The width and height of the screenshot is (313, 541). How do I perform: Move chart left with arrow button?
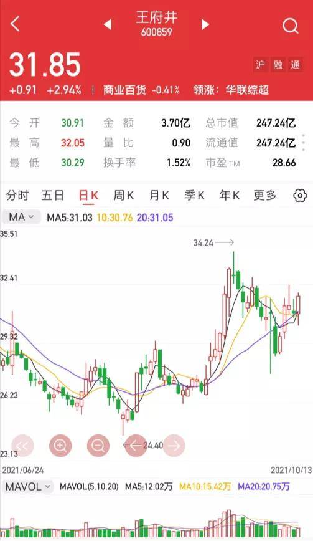point(136,446)
